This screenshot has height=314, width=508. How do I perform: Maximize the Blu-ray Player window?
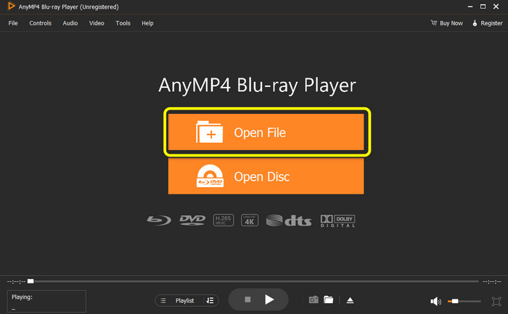click(483, 7)
